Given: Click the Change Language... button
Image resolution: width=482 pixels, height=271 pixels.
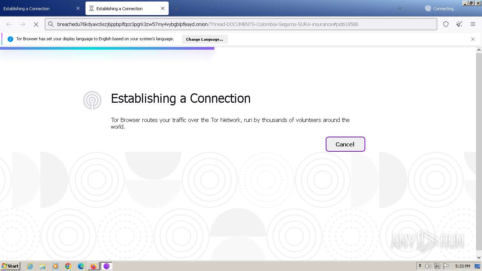Looking at the screenshot, I should 204,39.
